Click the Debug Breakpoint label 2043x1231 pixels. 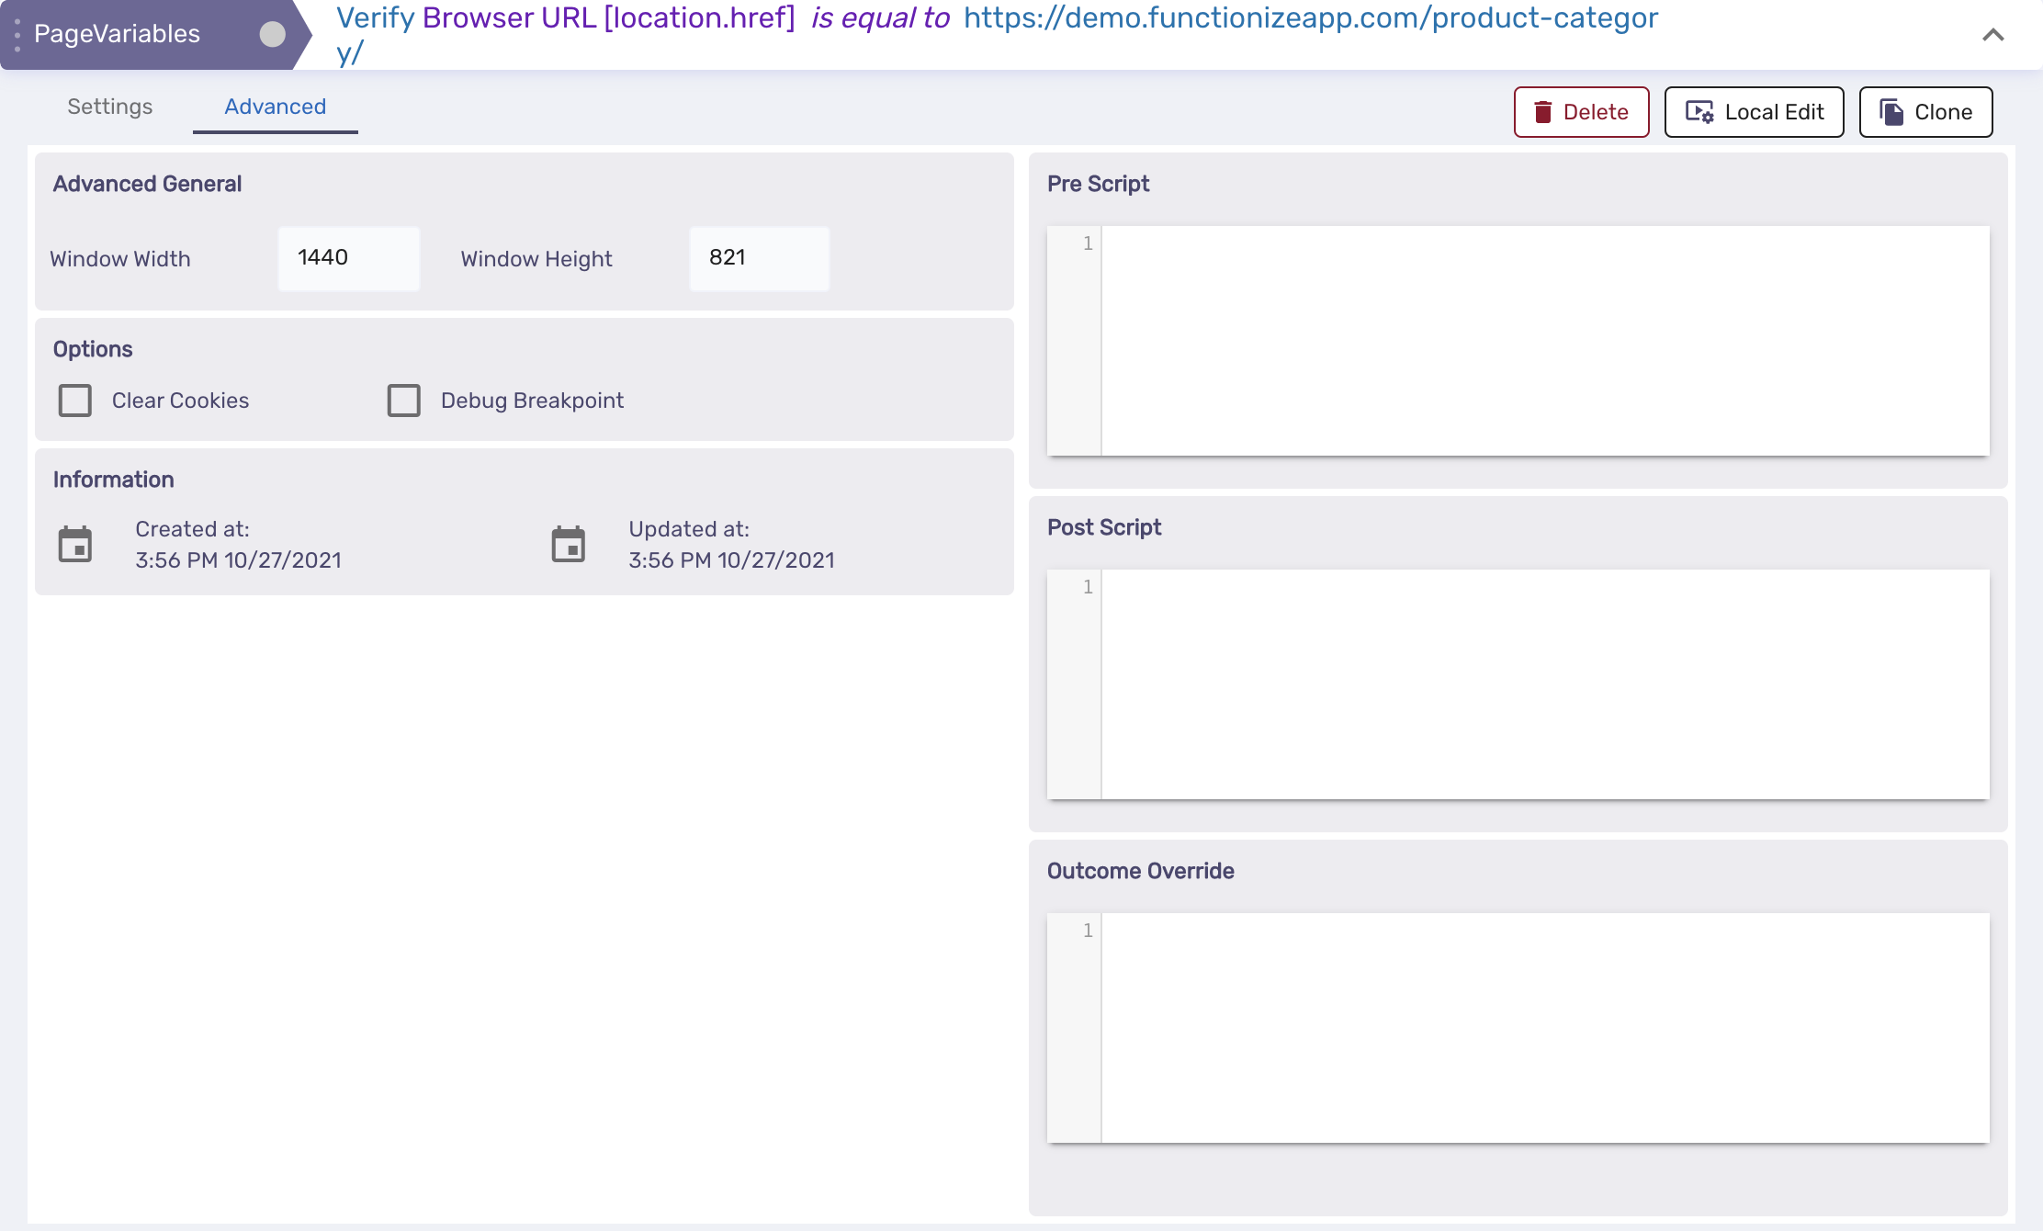tap(532, 401)
